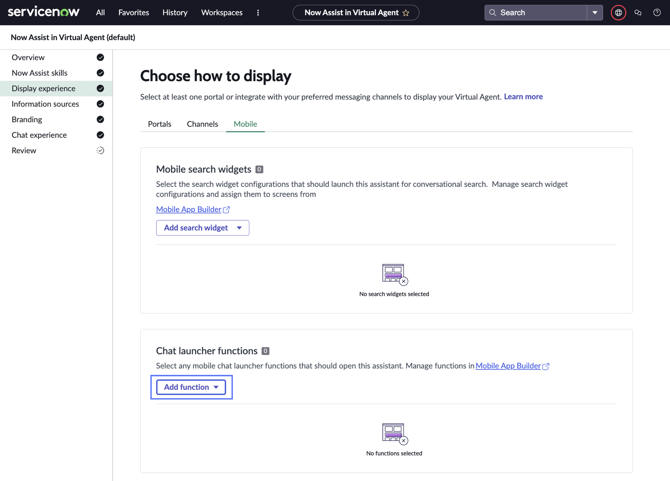Click the Now Assist in Virtual Agent (default) title
670x481 pixels.
click(73, 37)
